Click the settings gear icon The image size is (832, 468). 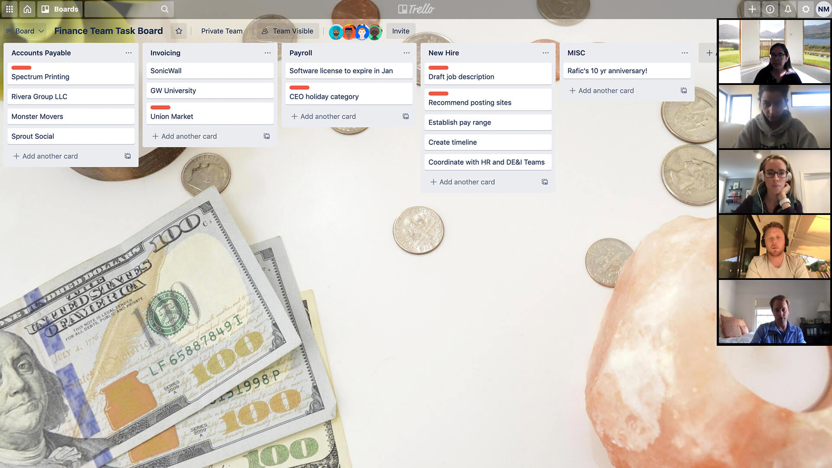(805, 9)
